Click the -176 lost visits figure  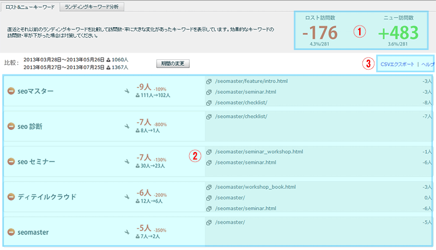click(x=320, y=33)
